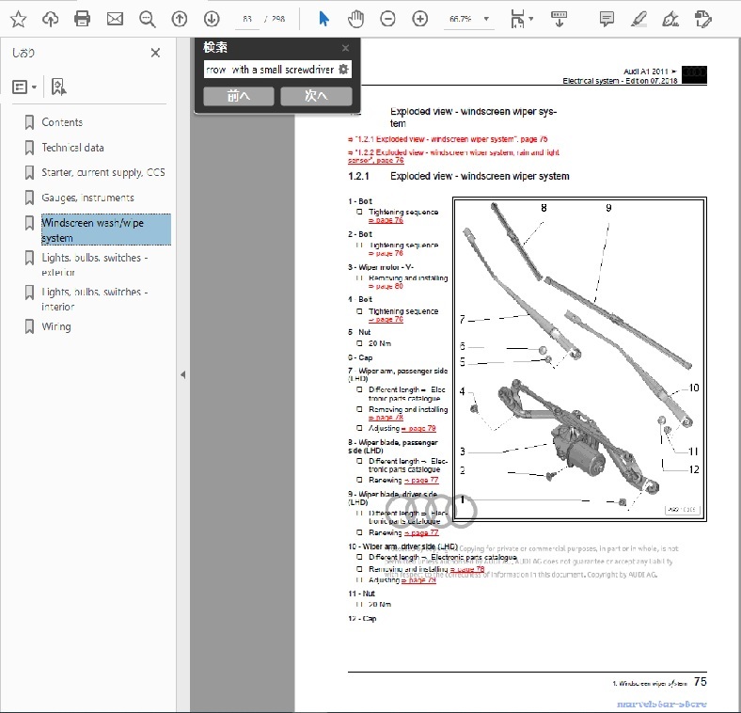Click the cloud upload icon
Viewport: 741px width, 713px height.
51,19
